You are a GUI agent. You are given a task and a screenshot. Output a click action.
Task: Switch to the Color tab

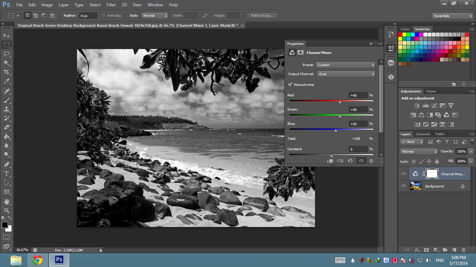tap(405, 29)
